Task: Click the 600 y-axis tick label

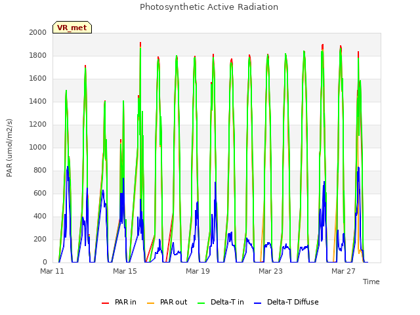Action: (x=40, y=193)
